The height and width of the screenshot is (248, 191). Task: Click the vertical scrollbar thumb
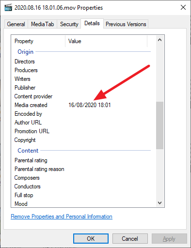[x=159, y=125]
